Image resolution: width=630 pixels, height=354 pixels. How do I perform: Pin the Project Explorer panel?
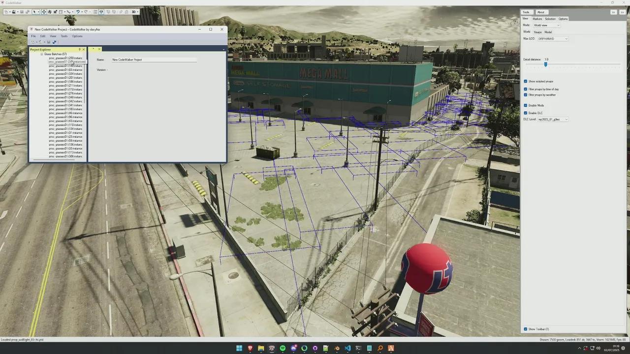[80, 50]
